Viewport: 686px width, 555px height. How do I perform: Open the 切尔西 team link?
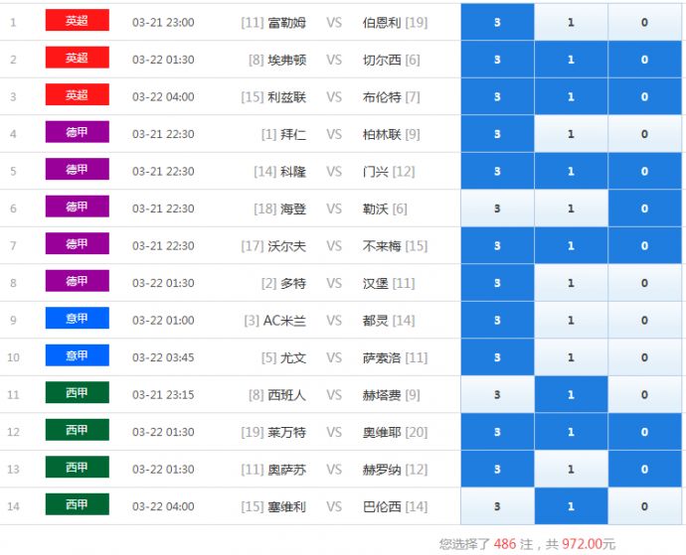[382, 60]
